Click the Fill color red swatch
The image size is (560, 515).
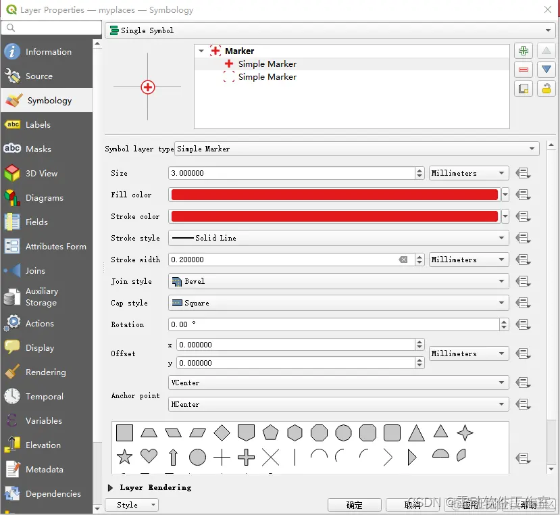(x=334, y=195)
